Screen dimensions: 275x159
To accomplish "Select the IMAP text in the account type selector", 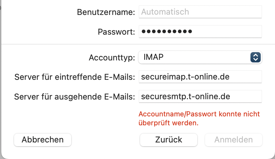I will [x=153, y=57].
